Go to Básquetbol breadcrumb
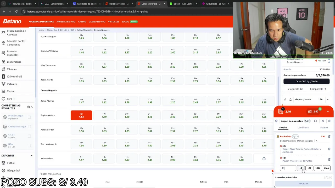Image resolution: width=335 pixels, height=188 pixels. pyautogui.click(x=52, y=30)
